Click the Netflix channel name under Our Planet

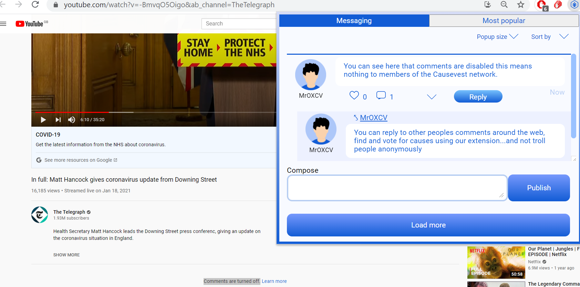(535, 262)
